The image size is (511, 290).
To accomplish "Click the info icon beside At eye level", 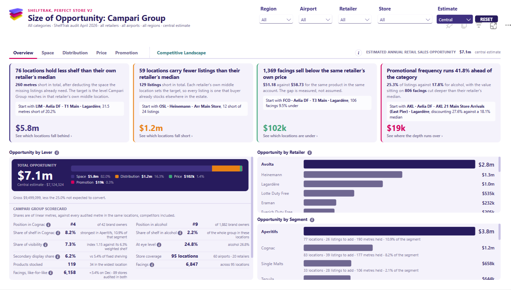I will [x=159, y=245].
